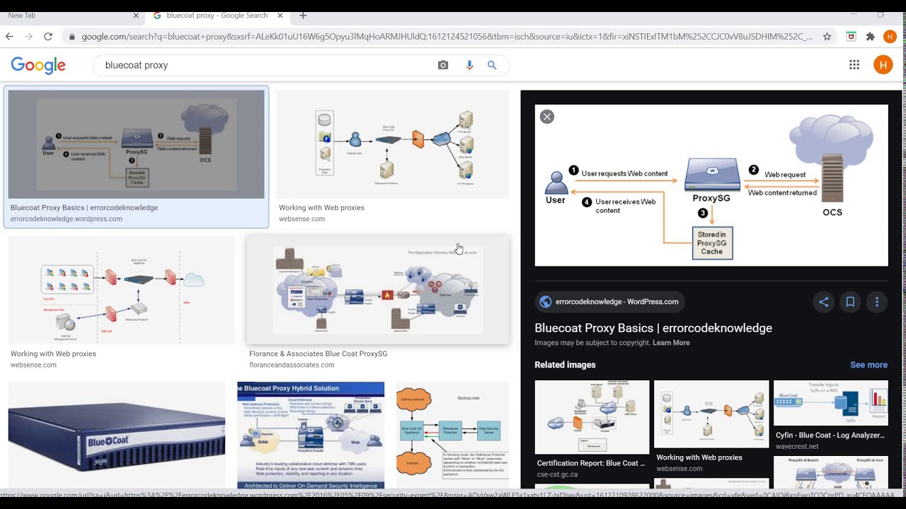
Task: Click the Cyfin - Blue Coat caption text
Action: point(830,435)
